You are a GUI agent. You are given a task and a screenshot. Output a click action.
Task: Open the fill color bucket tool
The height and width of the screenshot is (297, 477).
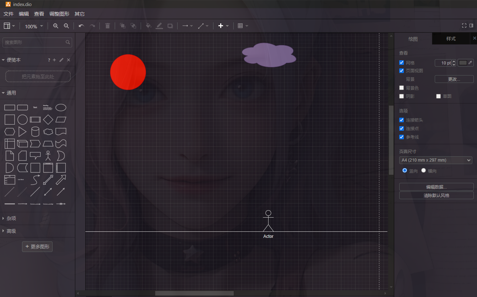click(x=148, y=26)
